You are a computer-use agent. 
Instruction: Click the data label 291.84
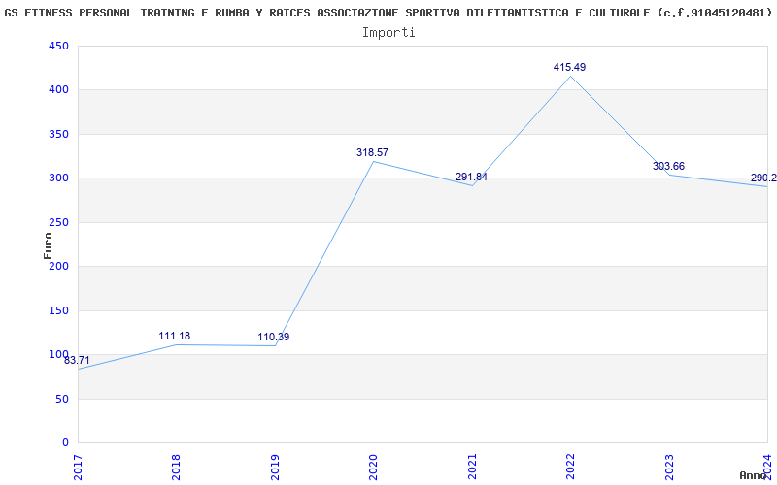pos(471,178)
